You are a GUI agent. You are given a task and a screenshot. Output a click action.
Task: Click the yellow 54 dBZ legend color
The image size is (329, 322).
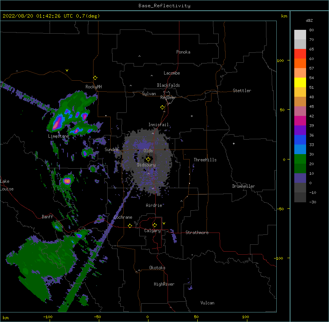coord(300,82)
